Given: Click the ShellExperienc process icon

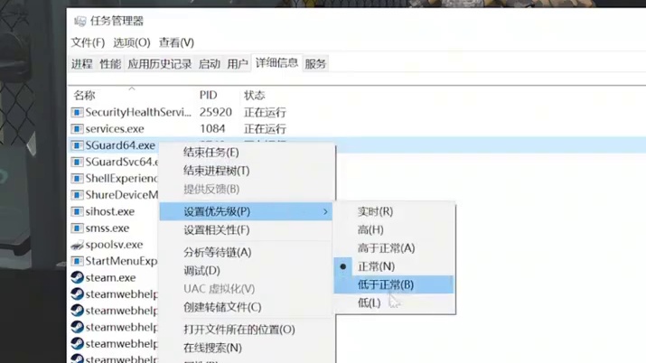Looking at the screenshot, I should 77,178.
